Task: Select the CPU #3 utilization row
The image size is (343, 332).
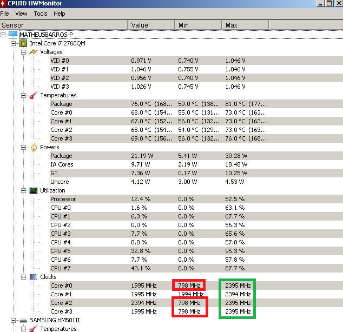Action: click(196, 234)
